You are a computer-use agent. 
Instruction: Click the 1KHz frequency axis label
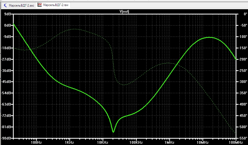tap(70, 142)
